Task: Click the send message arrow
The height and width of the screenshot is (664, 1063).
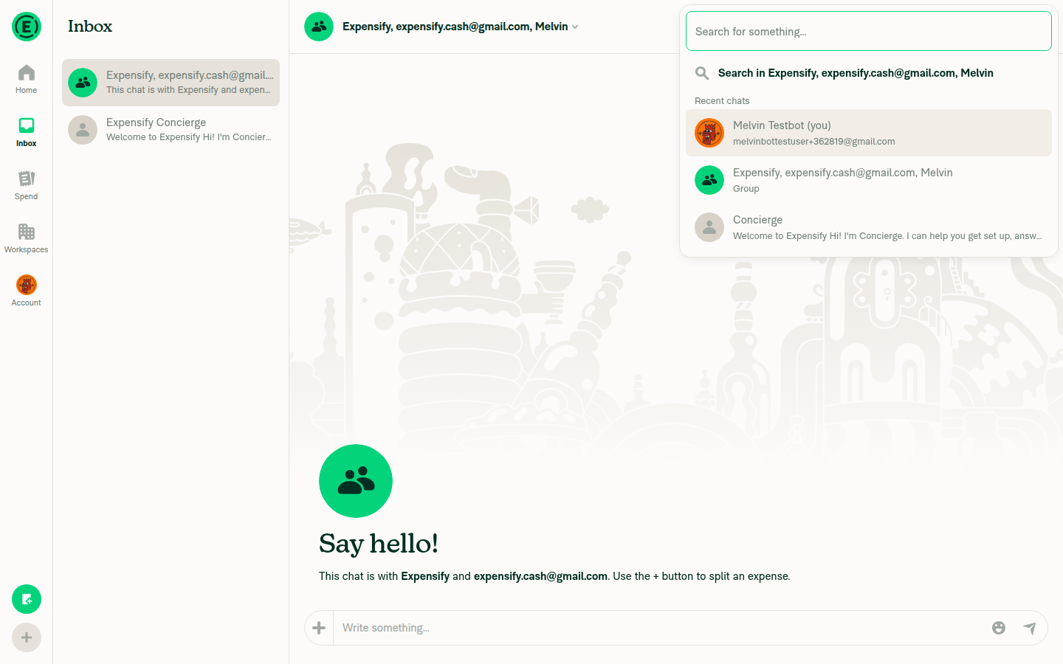Action: tap(1030, 628)
